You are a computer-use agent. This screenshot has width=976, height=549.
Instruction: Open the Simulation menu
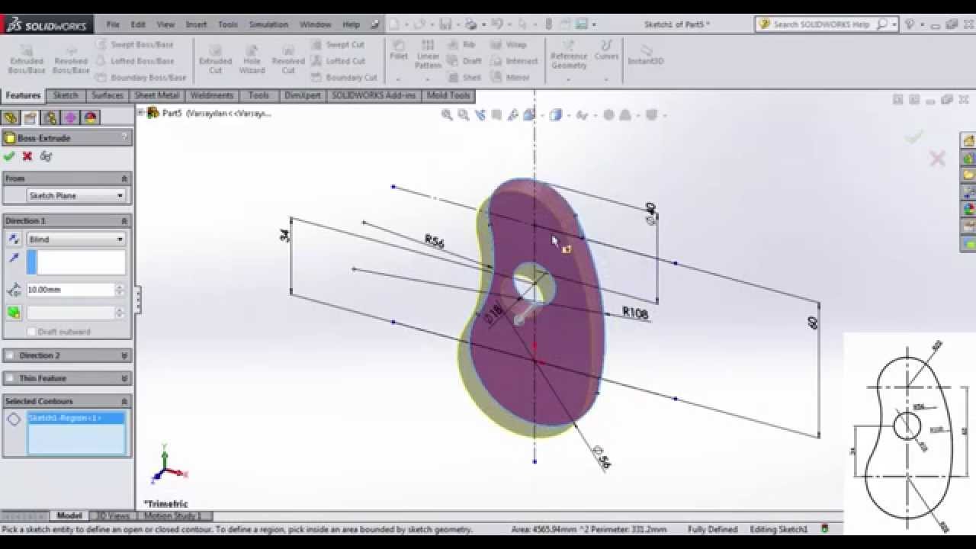[268, 24]
